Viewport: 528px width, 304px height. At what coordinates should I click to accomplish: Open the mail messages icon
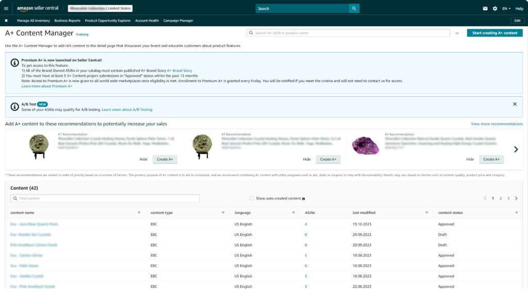[485, 8]
